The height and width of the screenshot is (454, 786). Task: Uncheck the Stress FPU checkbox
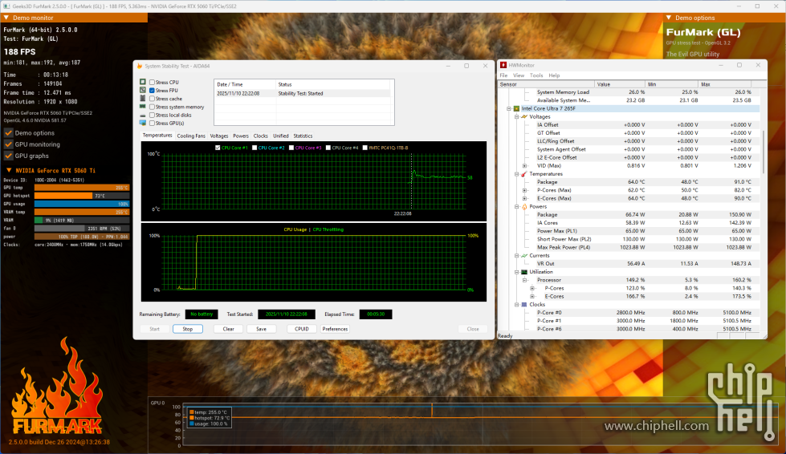(153, 91)
